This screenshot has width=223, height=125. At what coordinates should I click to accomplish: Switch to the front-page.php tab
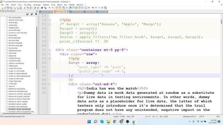61,12
